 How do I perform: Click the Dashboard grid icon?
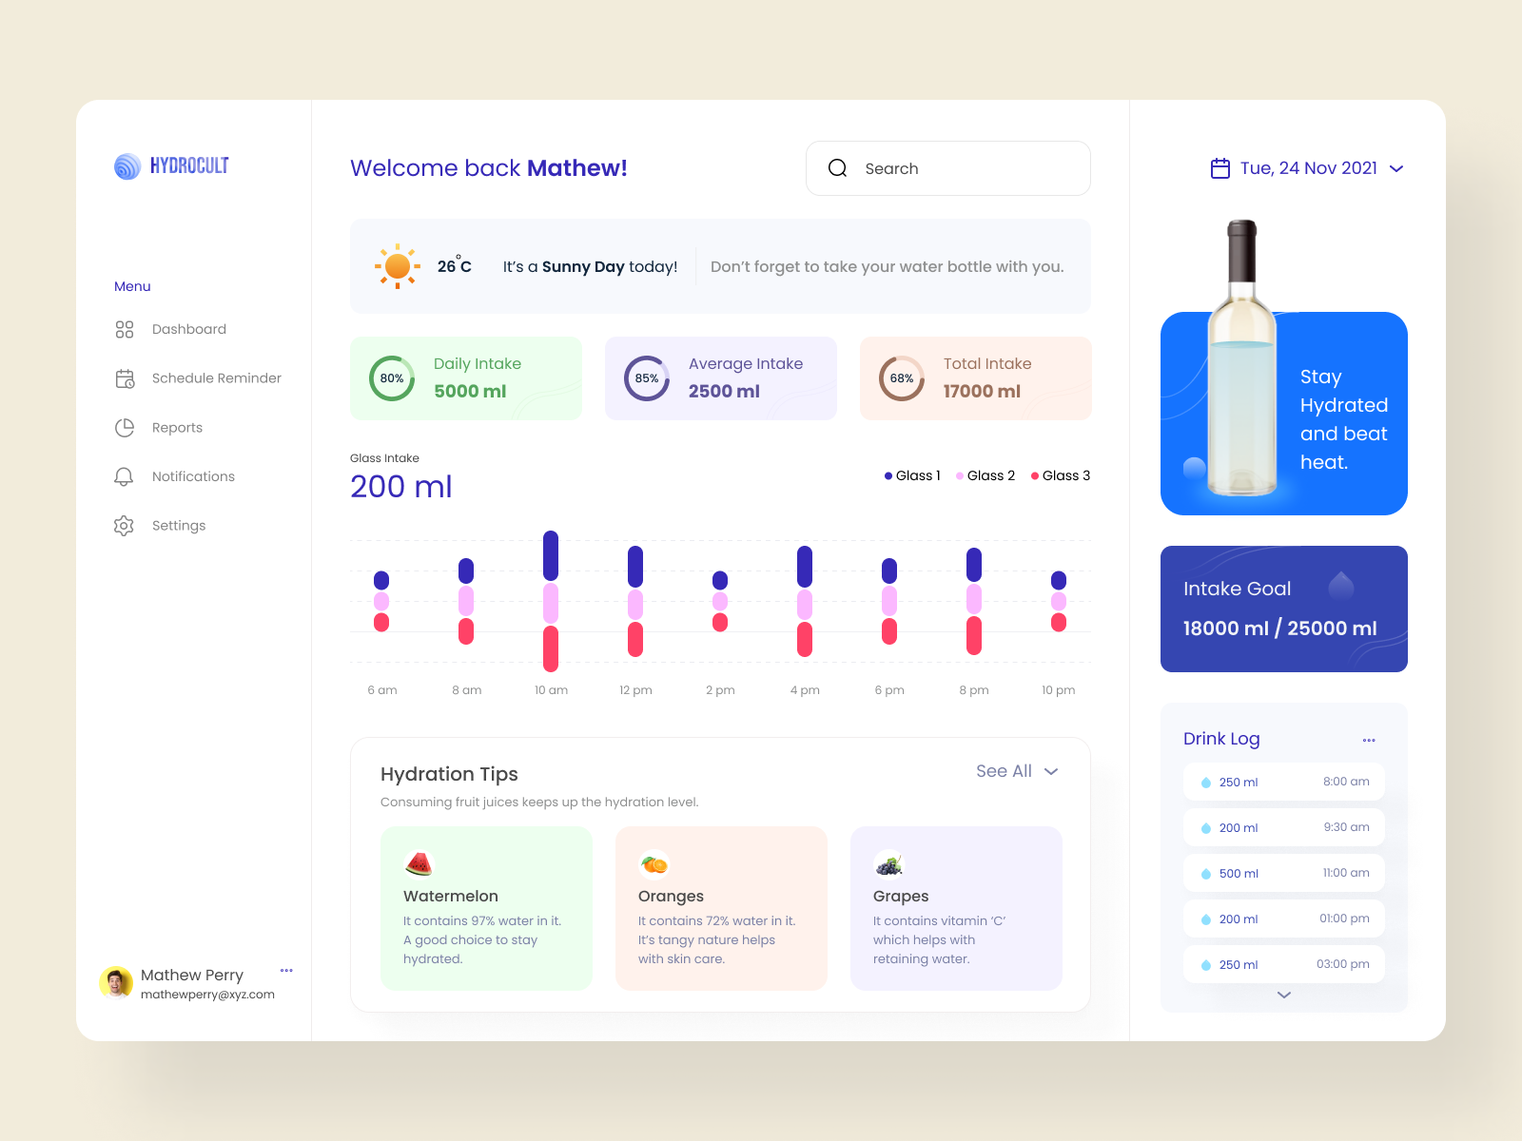point(125,329)
